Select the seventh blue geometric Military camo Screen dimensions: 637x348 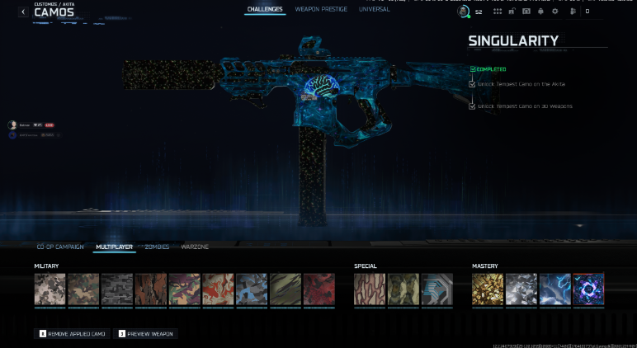(252, 289)
